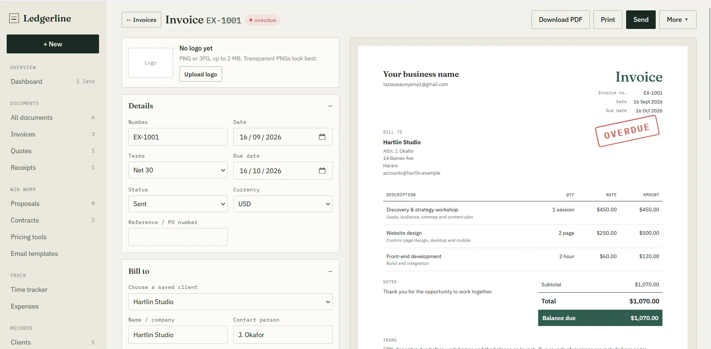
Task: Open the Terms Net 30 dropdown
Action: (178, 170)
